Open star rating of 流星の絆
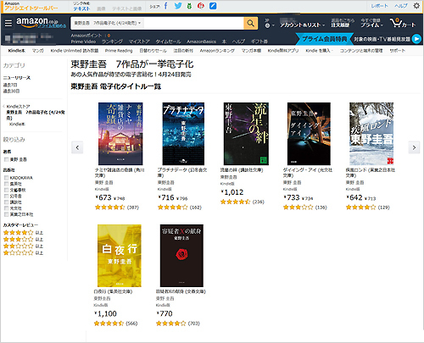Viewport: 424px width, 343px height. tap(235, 202)
